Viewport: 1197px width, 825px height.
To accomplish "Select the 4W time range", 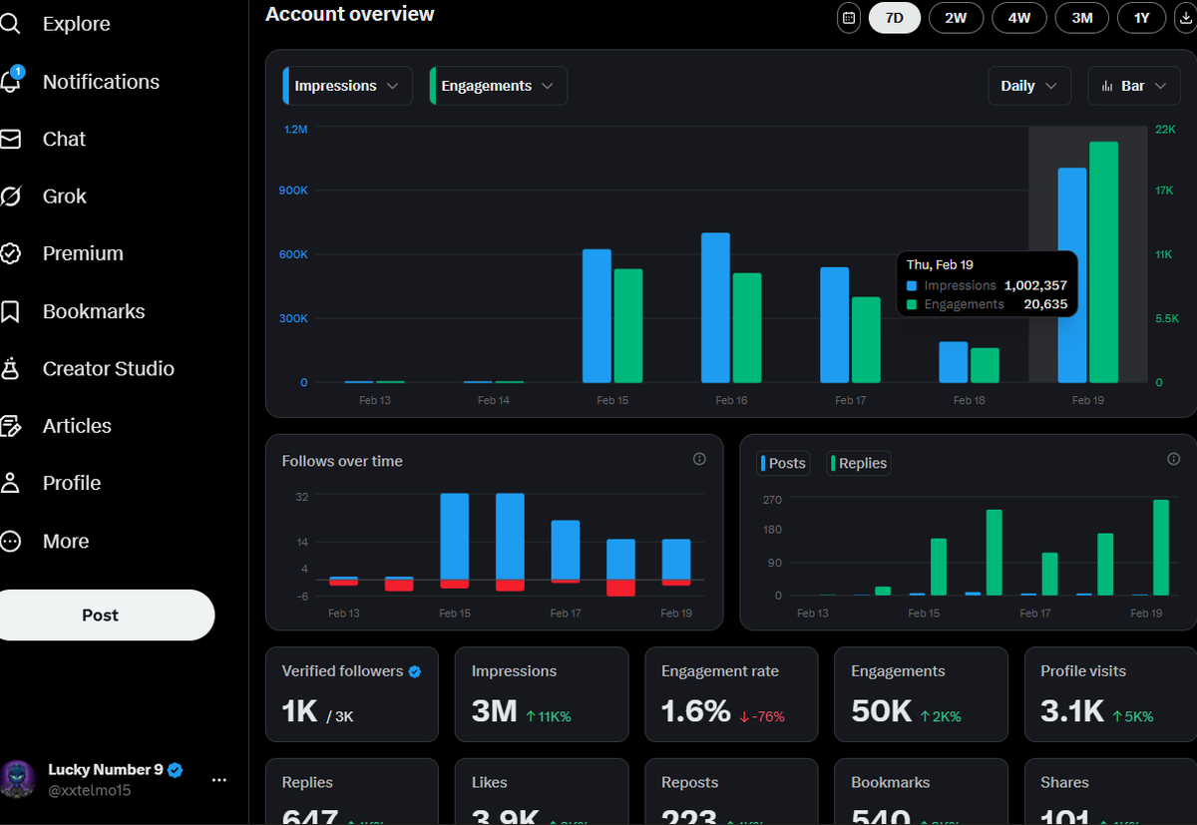I will (1019, 18).
